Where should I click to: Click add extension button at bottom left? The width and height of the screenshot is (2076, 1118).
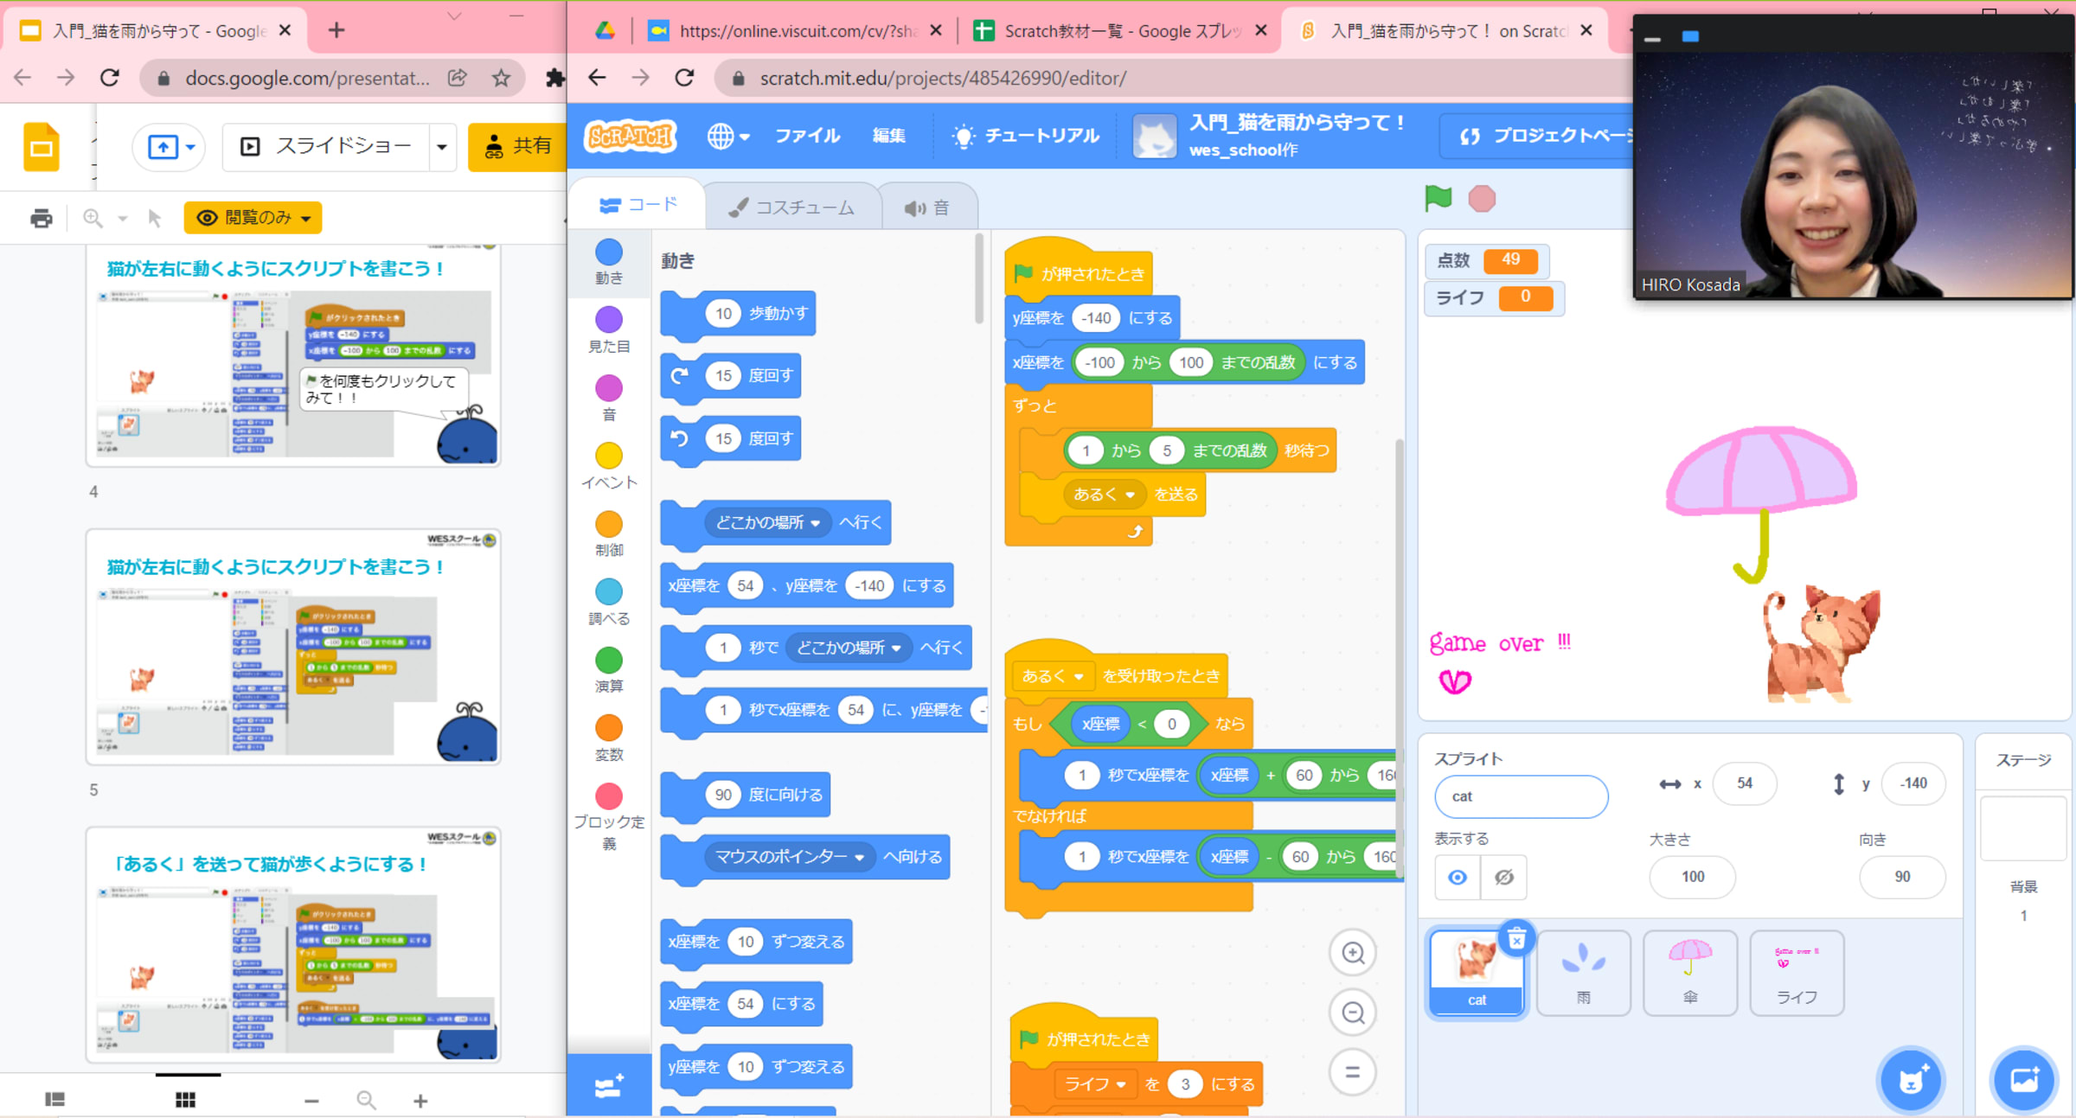tap(609, 1086)
